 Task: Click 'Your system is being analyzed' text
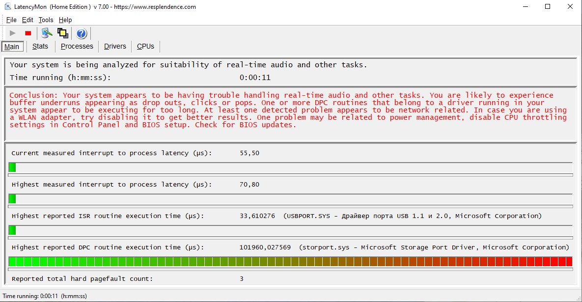click(x=188, y=64)
